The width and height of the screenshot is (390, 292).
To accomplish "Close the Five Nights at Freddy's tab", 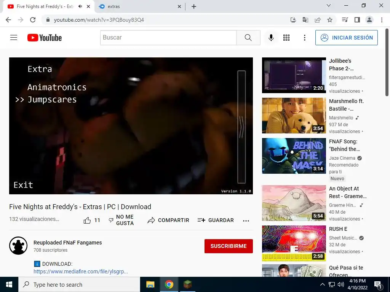I will point(88,6).
